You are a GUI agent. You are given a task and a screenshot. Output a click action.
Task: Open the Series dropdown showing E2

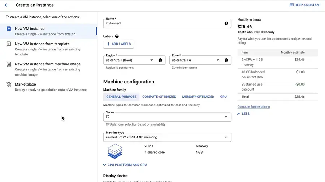point(167,117)
